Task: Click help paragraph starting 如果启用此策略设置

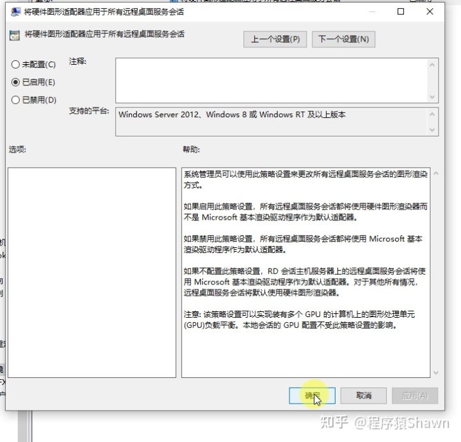Action: tap(305, 212)
